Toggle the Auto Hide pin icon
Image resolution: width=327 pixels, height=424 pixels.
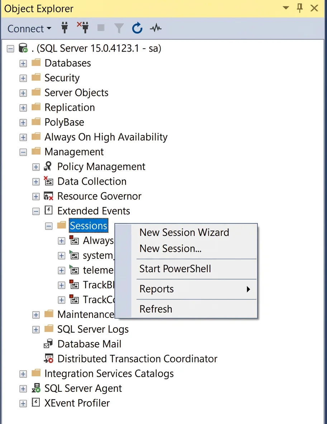click(300, 8)
